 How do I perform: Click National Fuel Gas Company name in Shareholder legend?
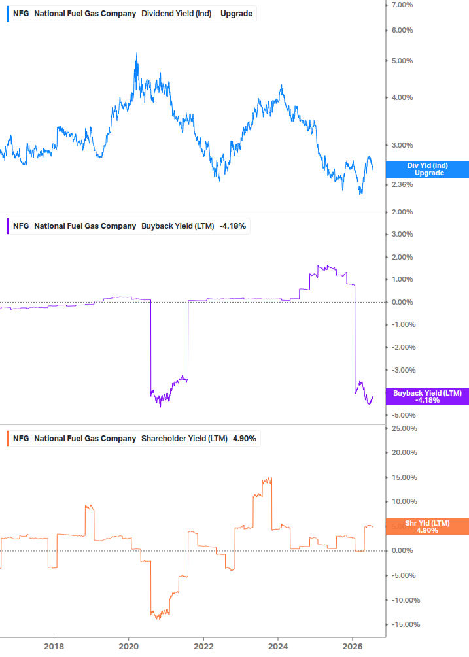coord(85,439)
